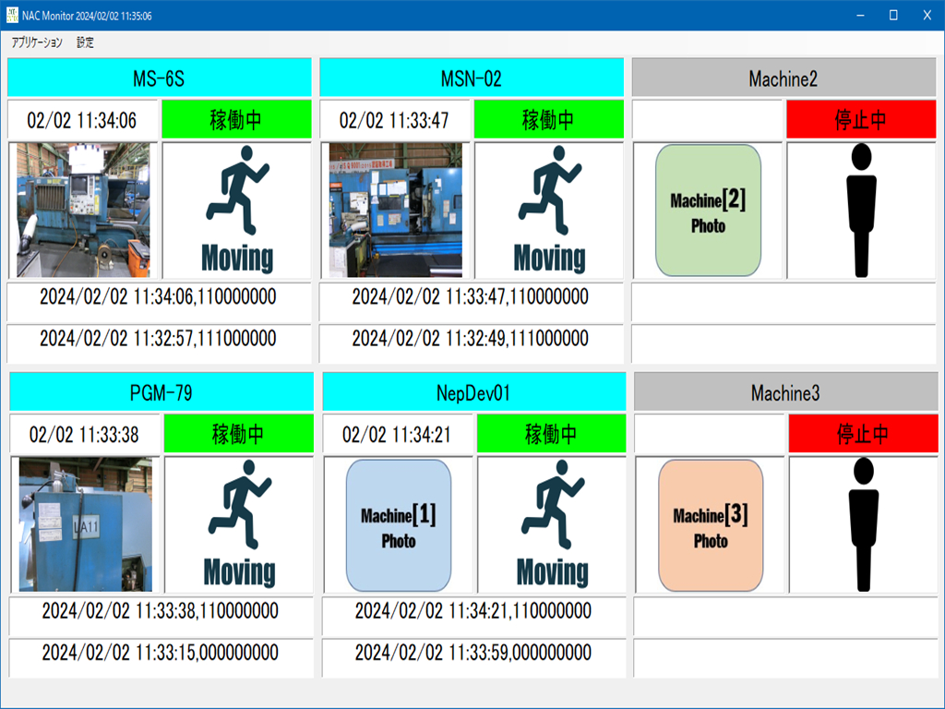The height and width of the screenshot is (709, 945).
Task: Click the MS-6S header label
Action: coord(159,78)
